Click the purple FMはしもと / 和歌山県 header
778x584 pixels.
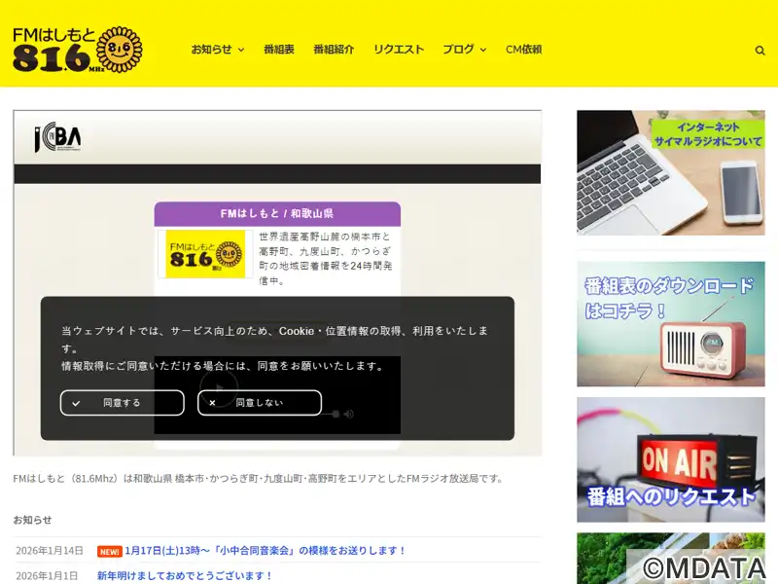coord(277,213)
